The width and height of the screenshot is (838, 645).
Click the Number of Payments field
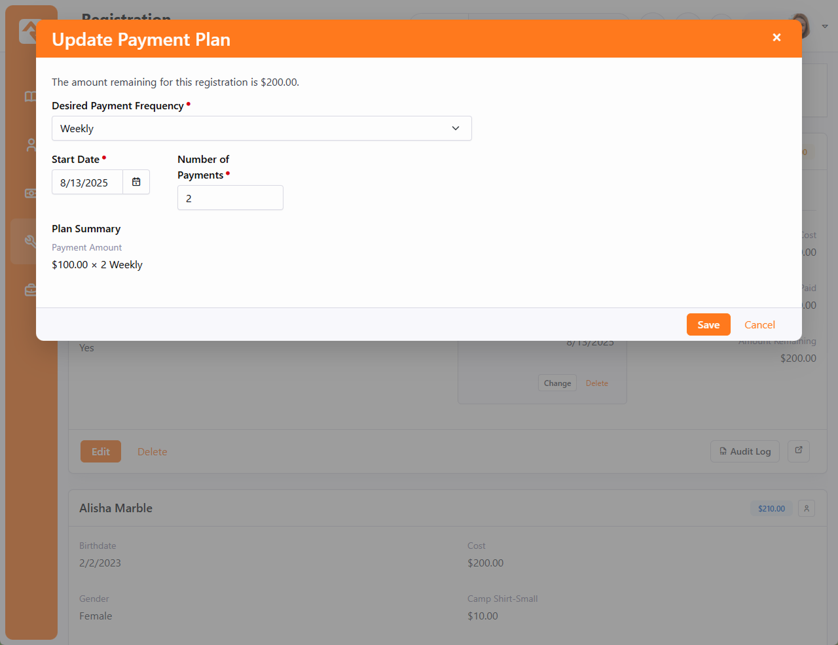(x=230, y=198)
